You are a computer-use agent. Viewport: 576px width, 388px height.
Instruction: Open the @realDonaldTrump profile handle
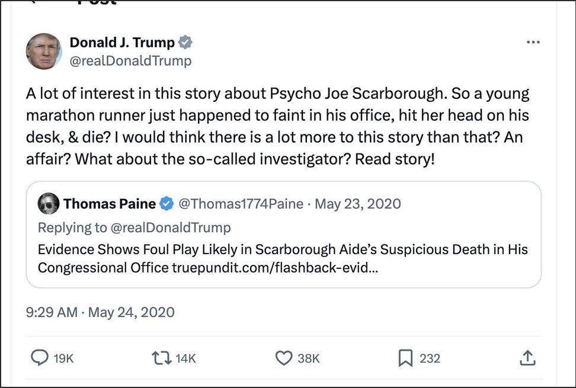(130, 60)
